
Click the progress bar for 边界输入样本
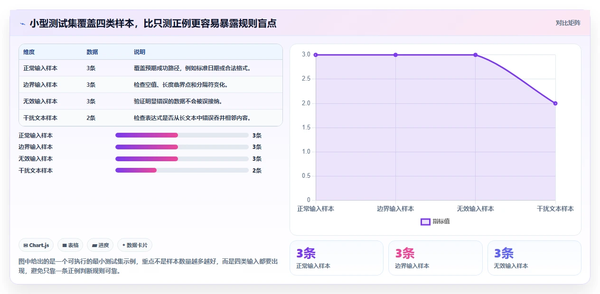[x=182, y=147]
